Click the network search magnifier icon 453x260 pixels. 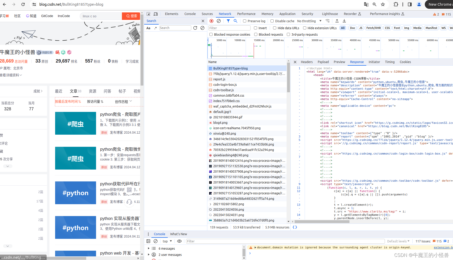[x=236, y=21]
